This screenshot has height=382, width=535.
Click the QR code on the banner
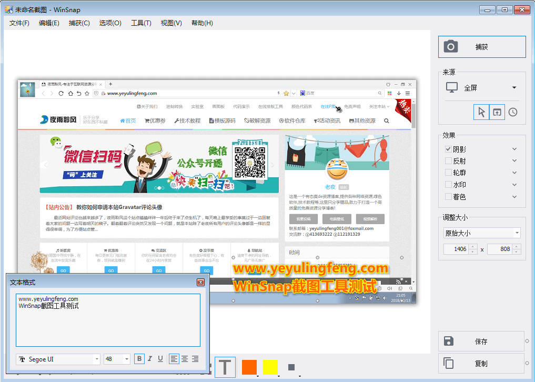click(250, 162)
